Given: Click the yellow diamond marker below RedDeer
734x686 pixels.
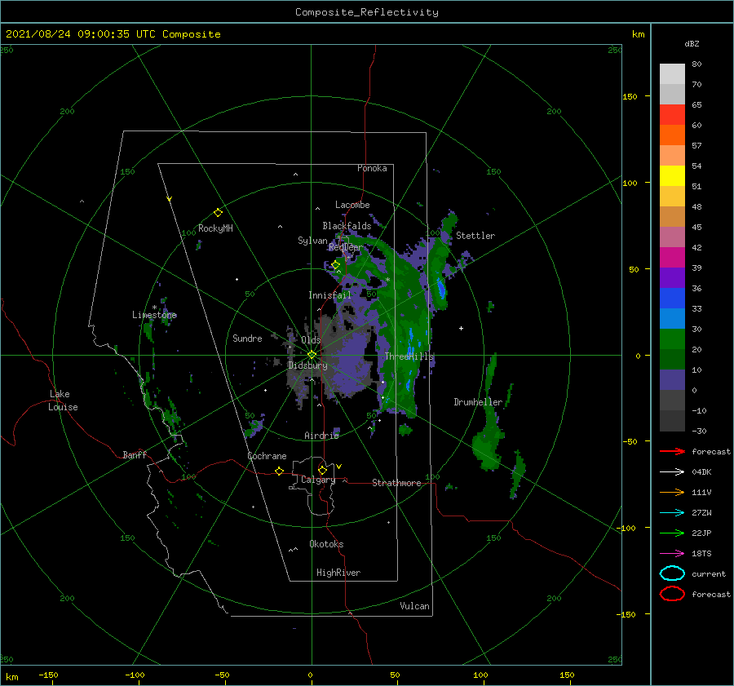Looking at the screenshot, I should 336,265.
